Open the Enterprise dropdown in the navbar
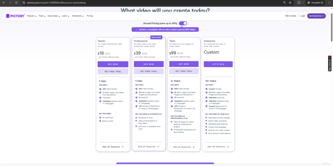This screenshot has height=166, width=333. (x=78, y=16)
